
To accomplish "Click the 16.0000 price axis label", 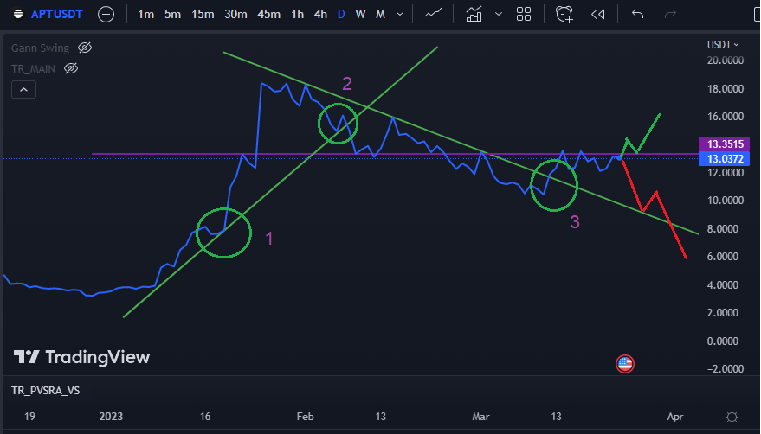I will (x=726, y=117).
